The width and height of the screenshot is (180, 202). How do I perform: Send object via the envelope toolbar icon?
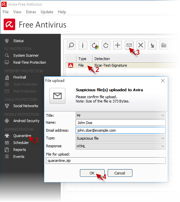click(129, 45)
